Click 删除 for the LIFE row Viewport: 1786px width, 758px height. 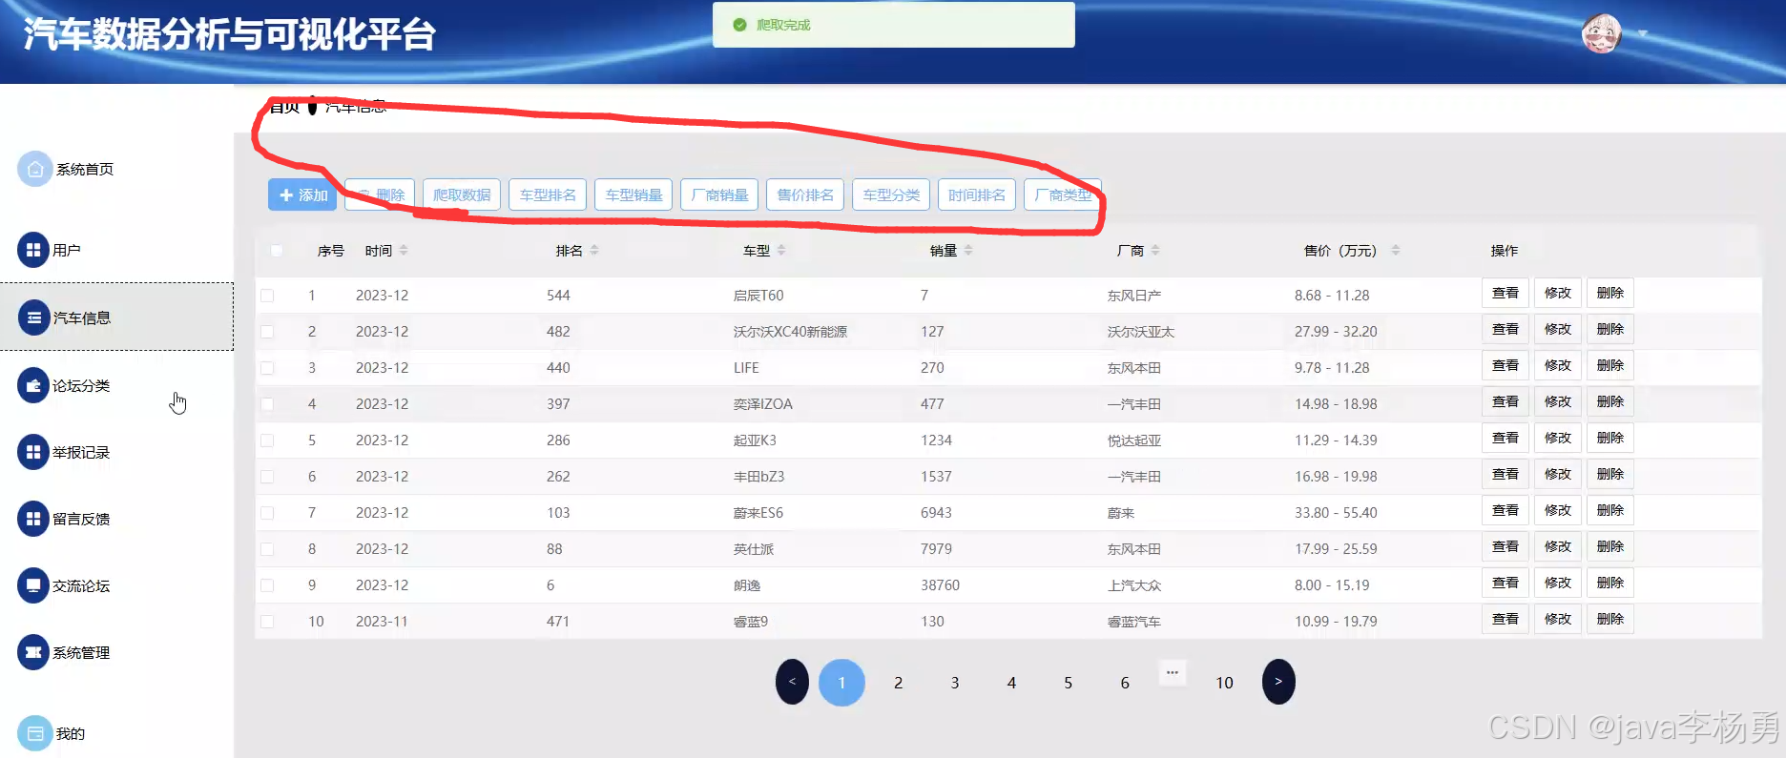pos(1610,365)
